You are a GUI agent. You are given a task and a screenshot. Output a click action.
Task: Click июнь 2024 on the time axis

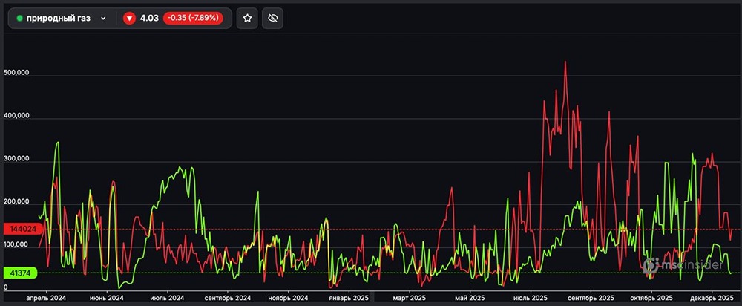pyautogui.click(x=107, y=297)
